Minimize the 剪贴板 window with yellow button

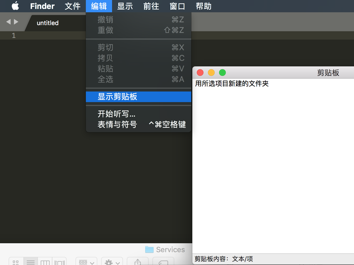[211, 73]
